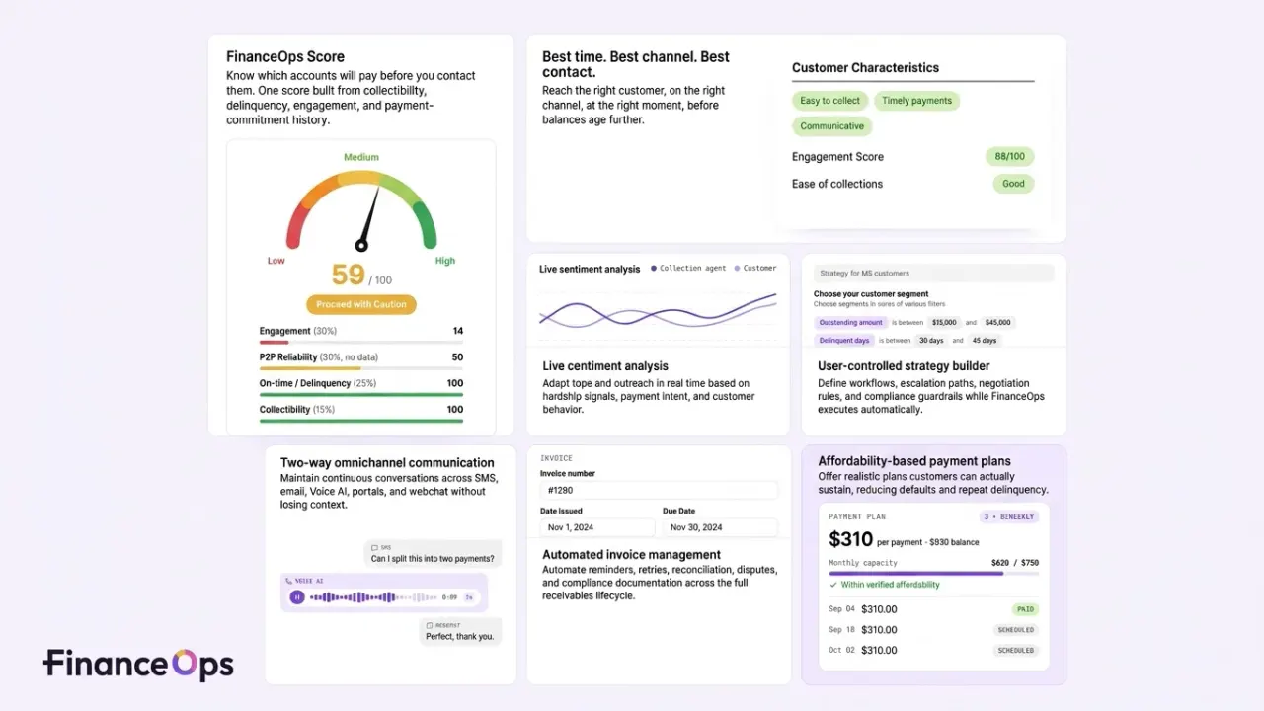Click the phone icon beside Voice AI
Screen dimensions: 1264x711
288,581
